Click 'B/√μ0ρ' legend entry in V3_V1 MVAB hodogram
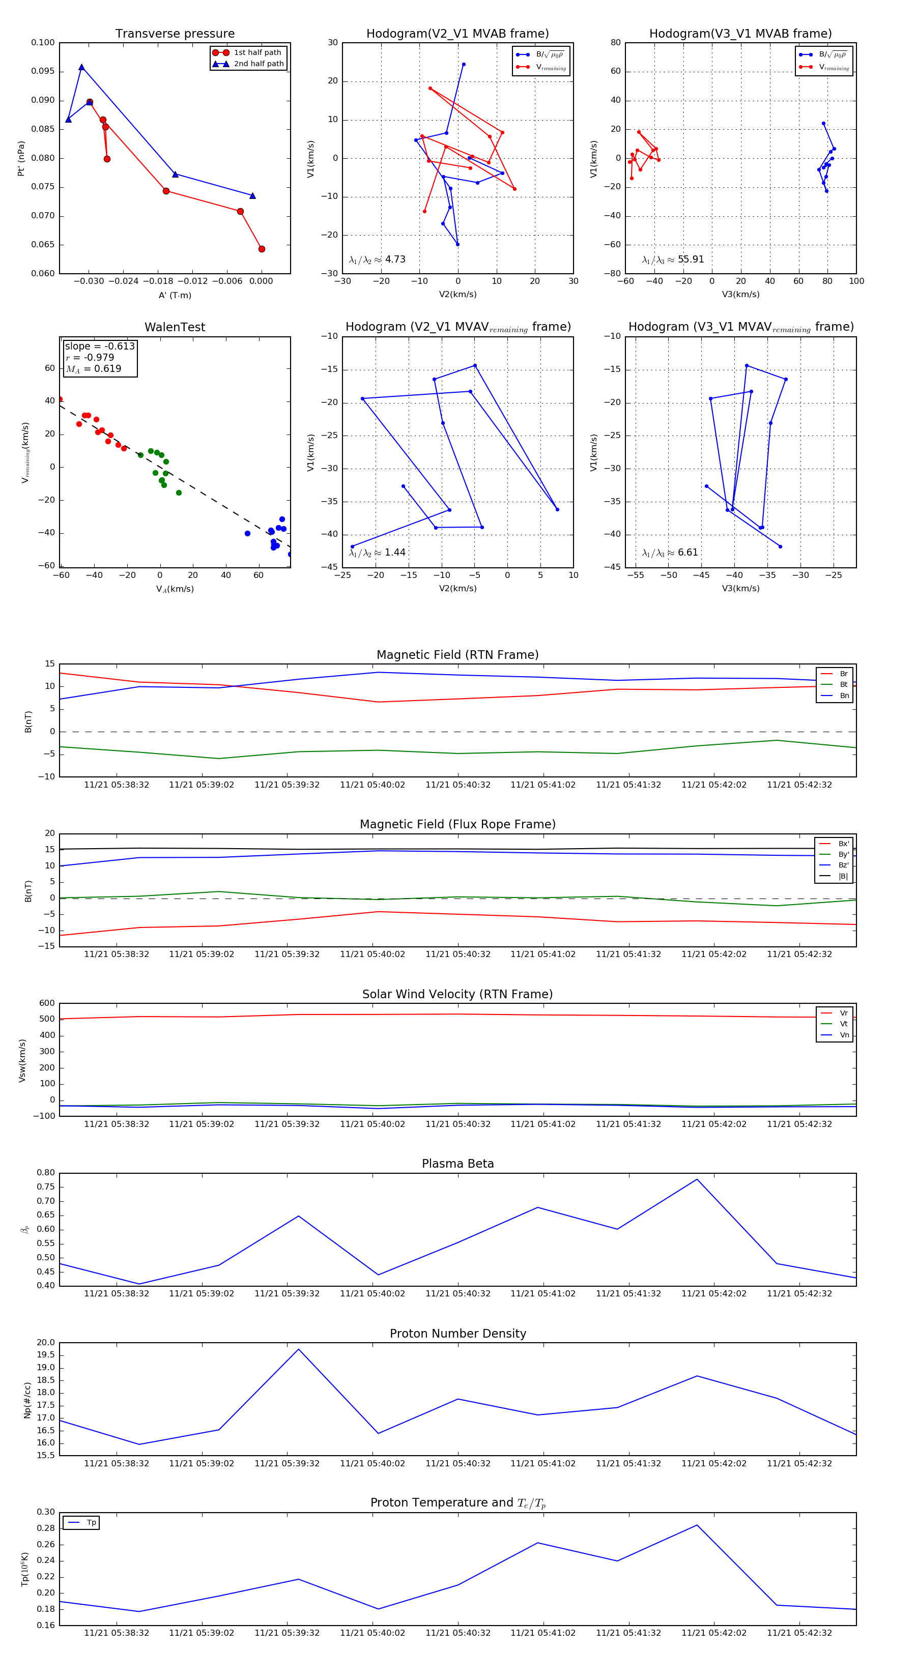The height and width of the screenshot is (1679, 916). 823,55
